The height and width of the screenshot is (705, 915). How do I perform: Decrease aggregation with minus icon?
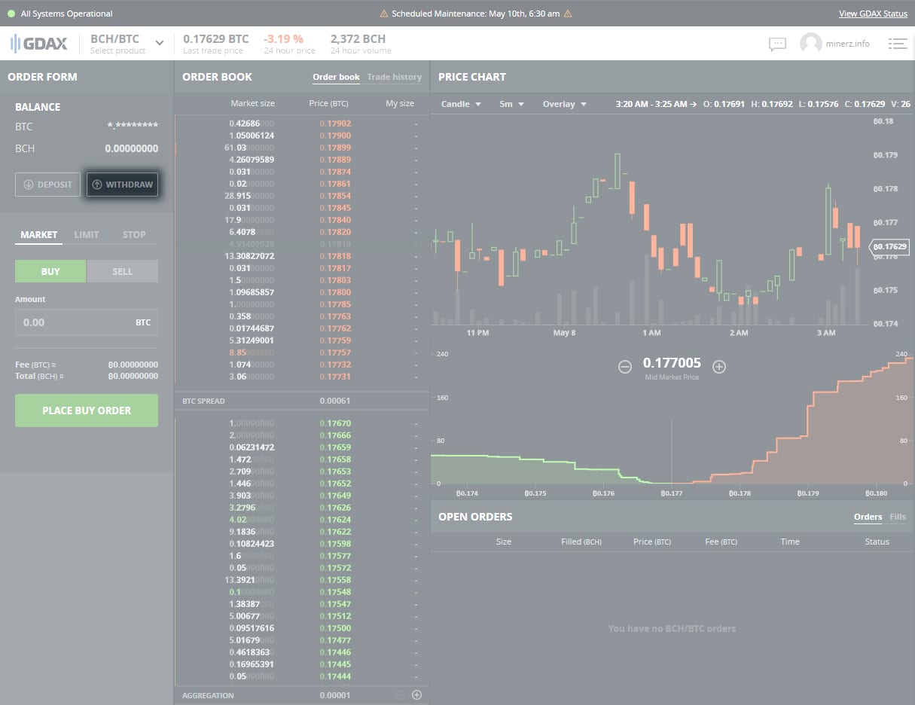pos(400,695)
